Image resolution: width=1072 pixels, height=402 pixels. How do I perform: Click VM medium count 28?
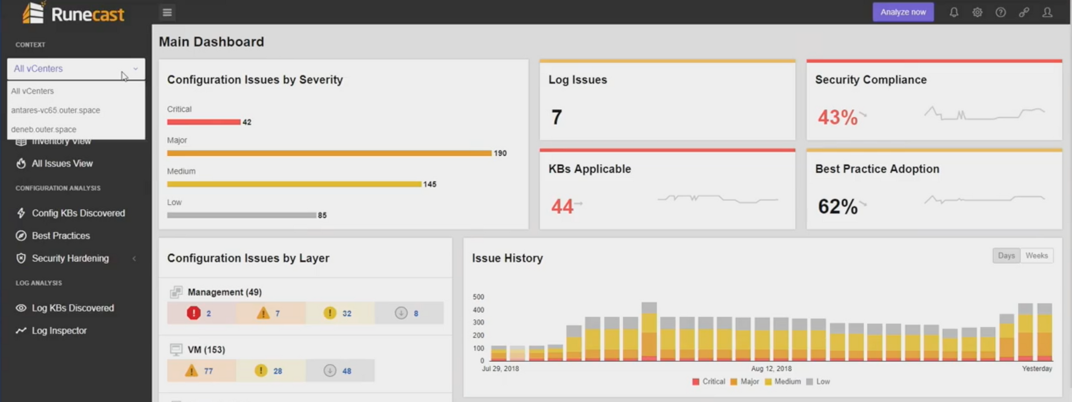tap(278, 370)
